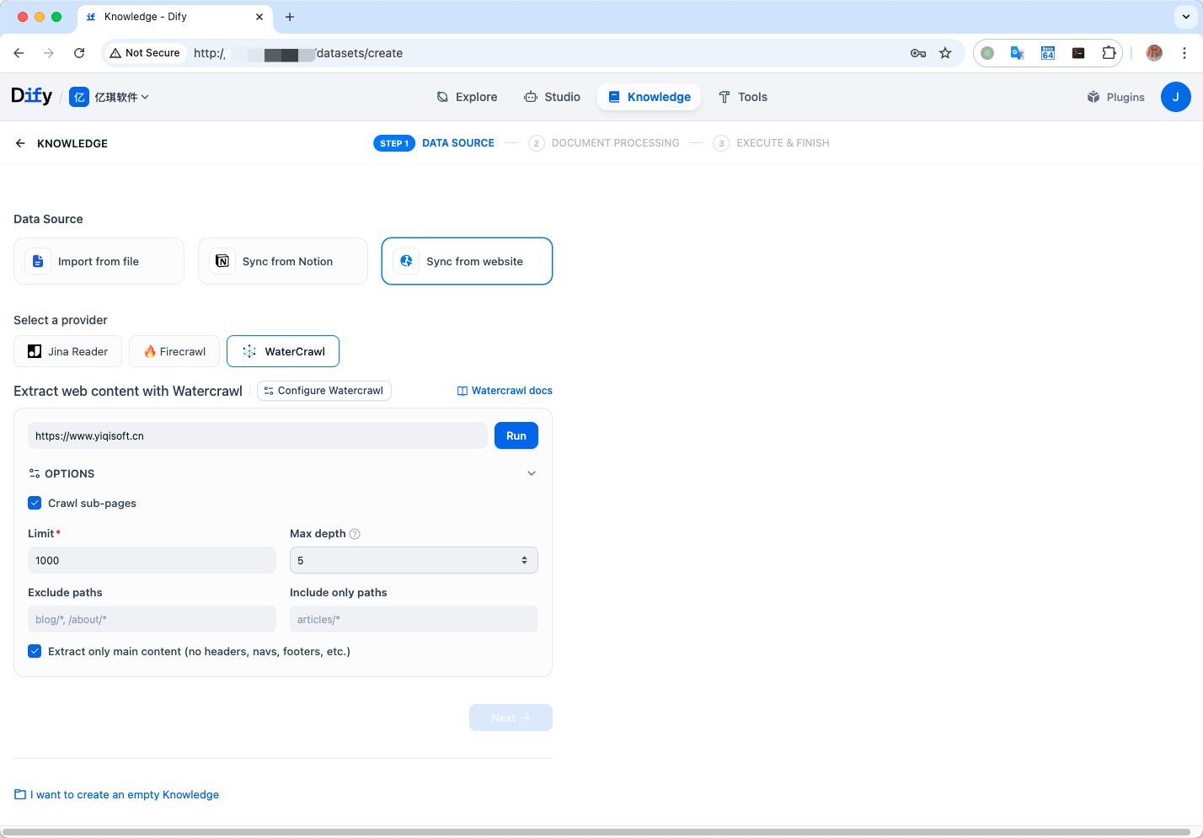Collapse the OPTIONS section chevron

point(532,473)
